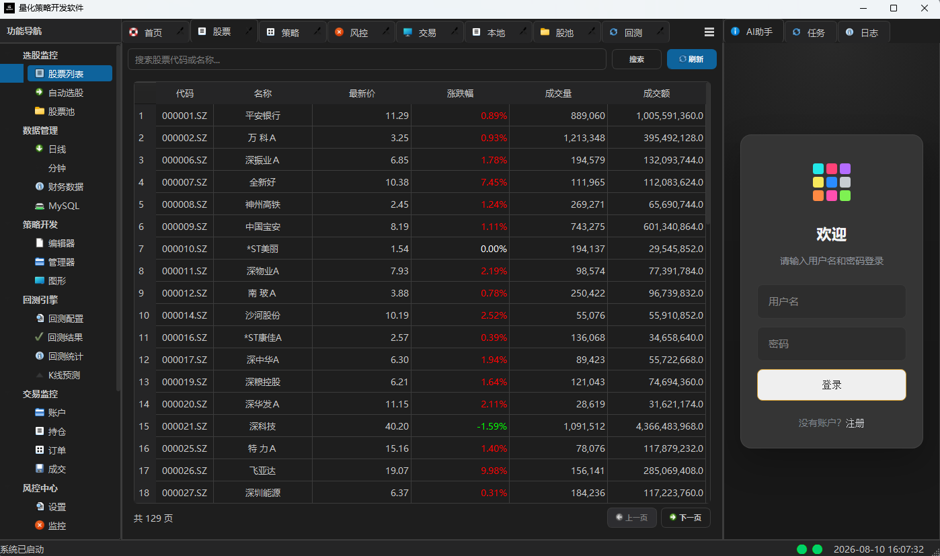Sort by the 涨跌幅 column header
The image size is (940, 556).
(x=460, y=93)
